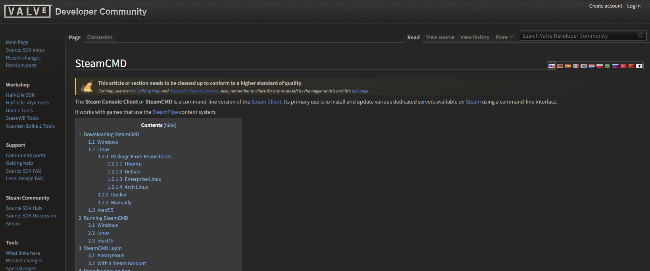Follow the SteamPipe link
The width and height of the screenshot is (650, 271).
pos(165,112)
